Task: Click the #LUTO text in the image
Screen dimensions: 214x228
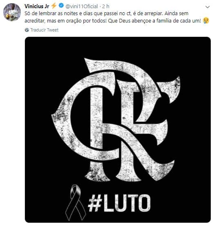Action: 119,203
